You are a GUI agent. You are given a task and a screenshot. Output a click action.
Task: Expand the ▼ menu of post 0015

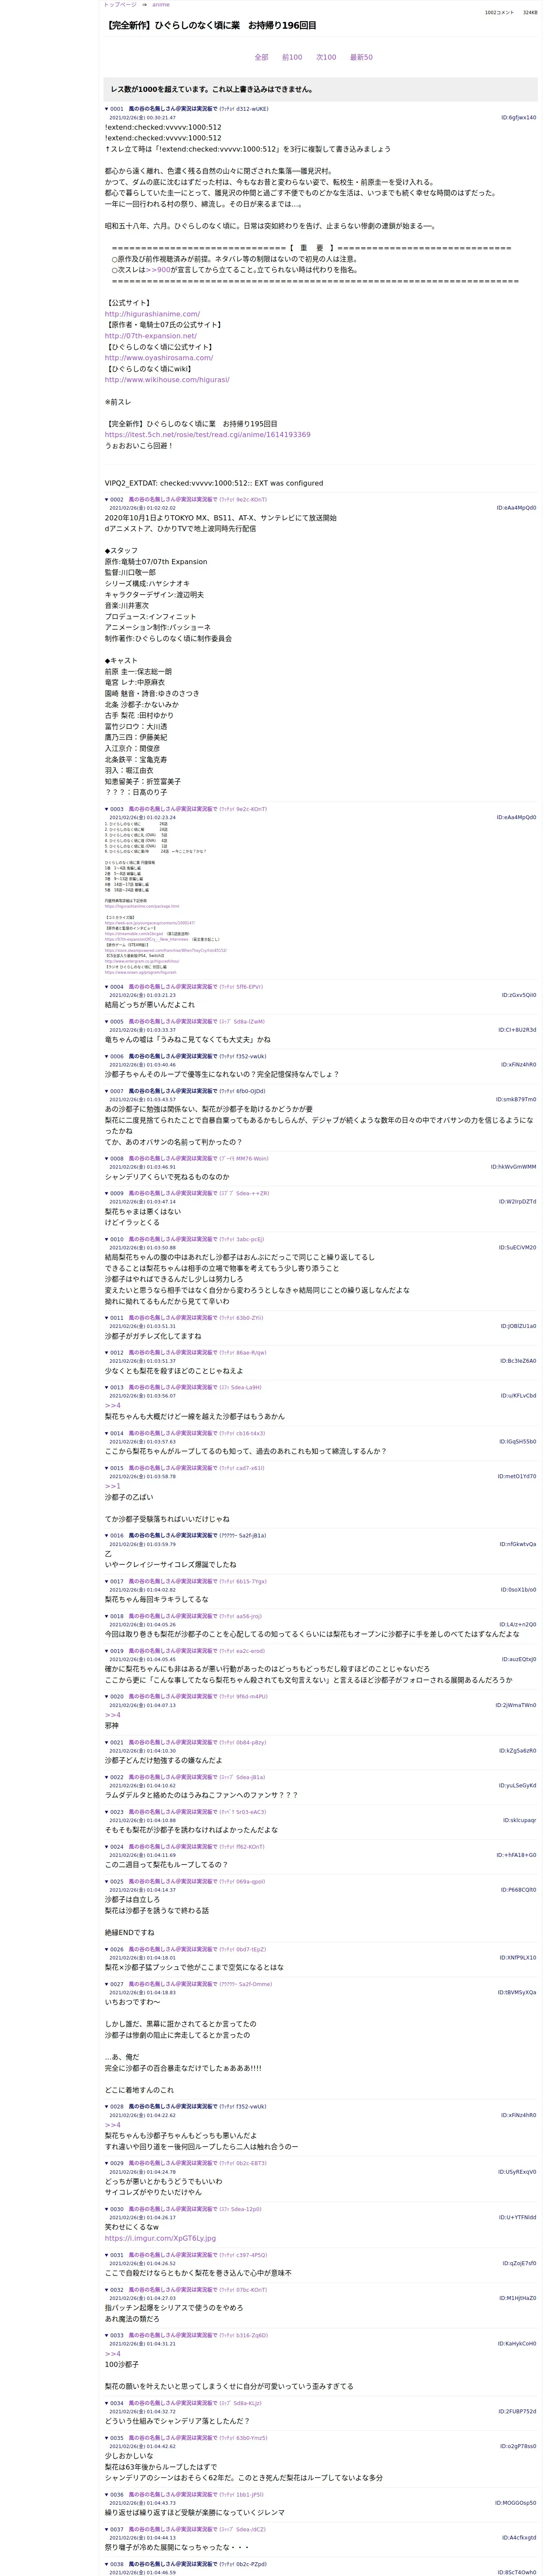107,1468
